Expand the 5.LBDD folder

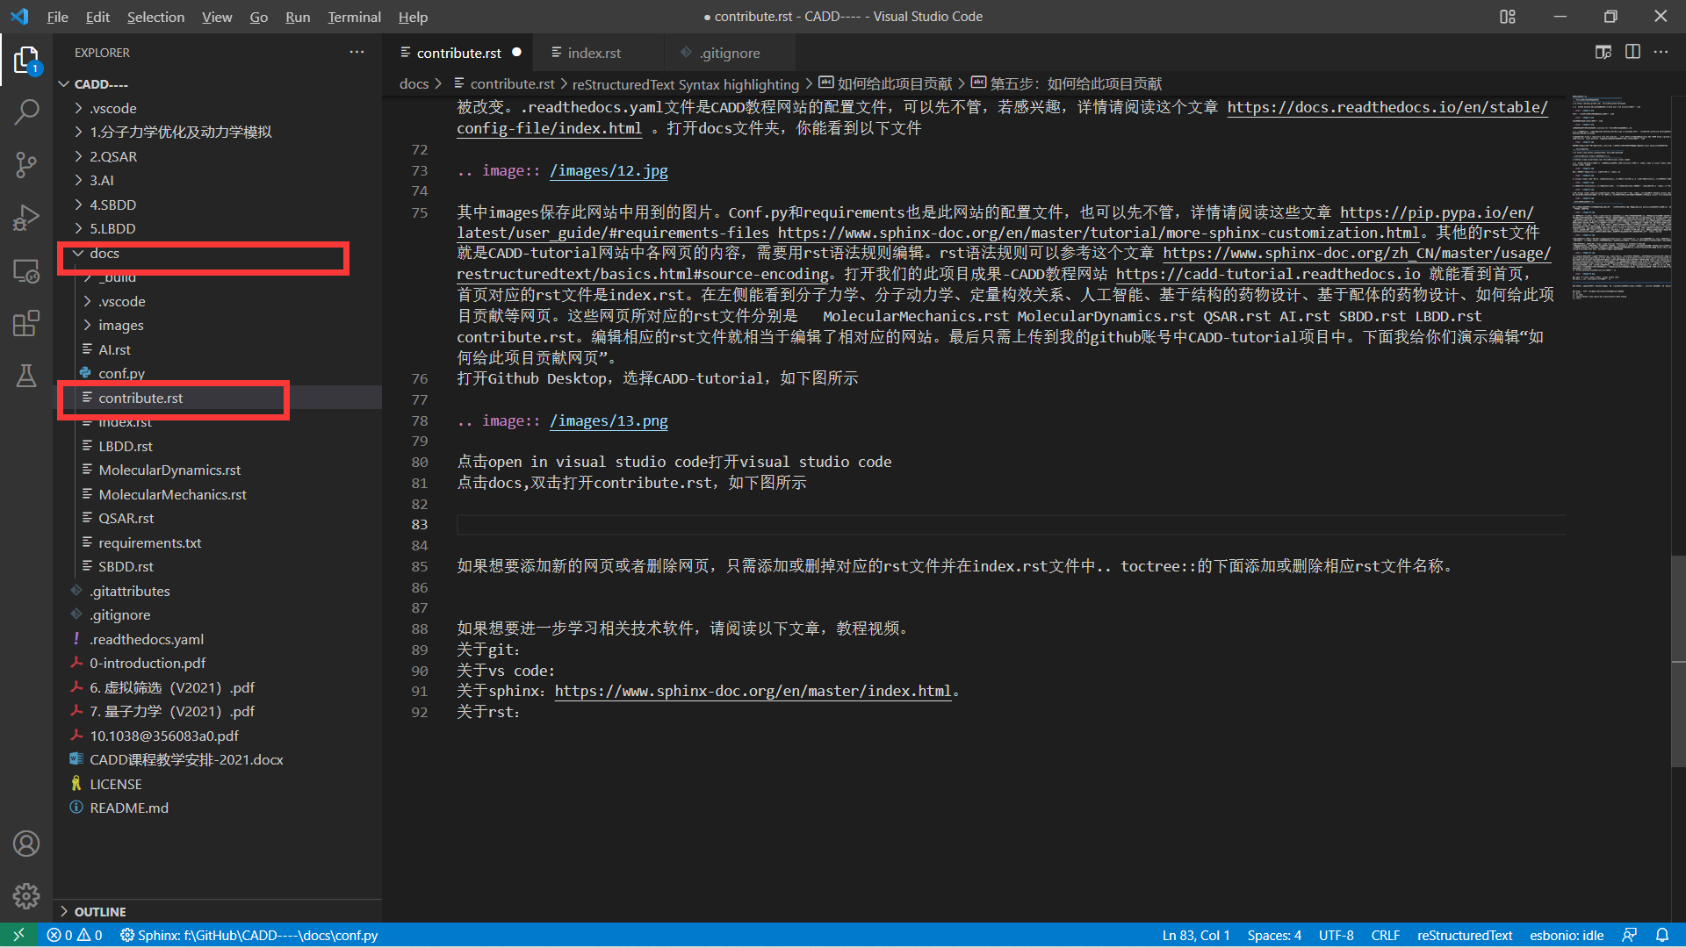112,228
